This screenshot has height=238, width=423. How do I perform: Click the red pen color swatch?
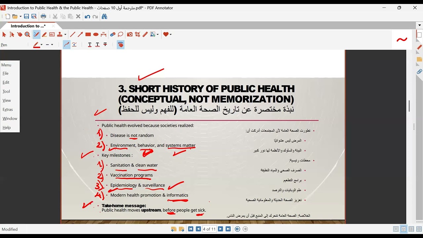pos(36,45)
